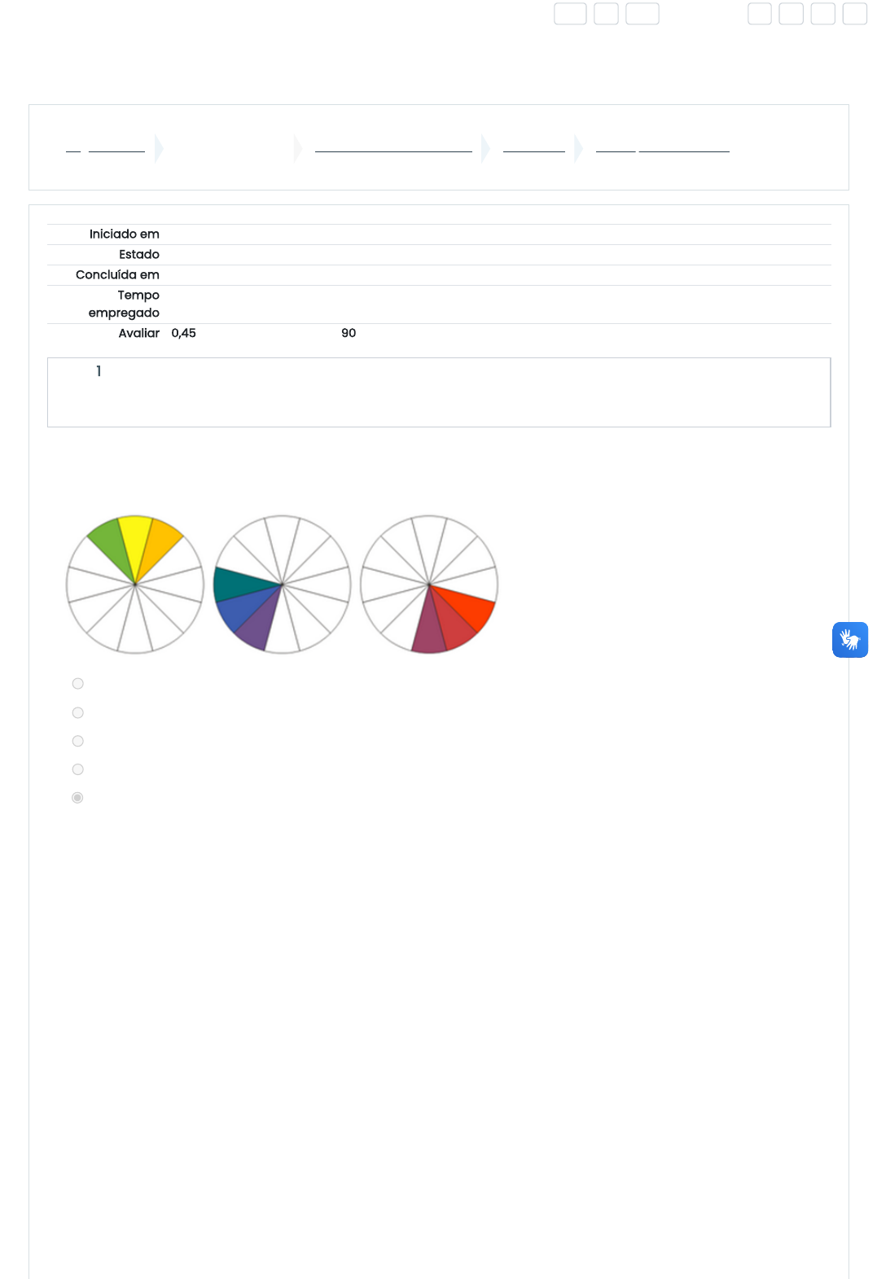Viewport: 877px width, 1279px height.
Task: Click the widest box in the top-left button group
Action: click(x=642, y=14)
